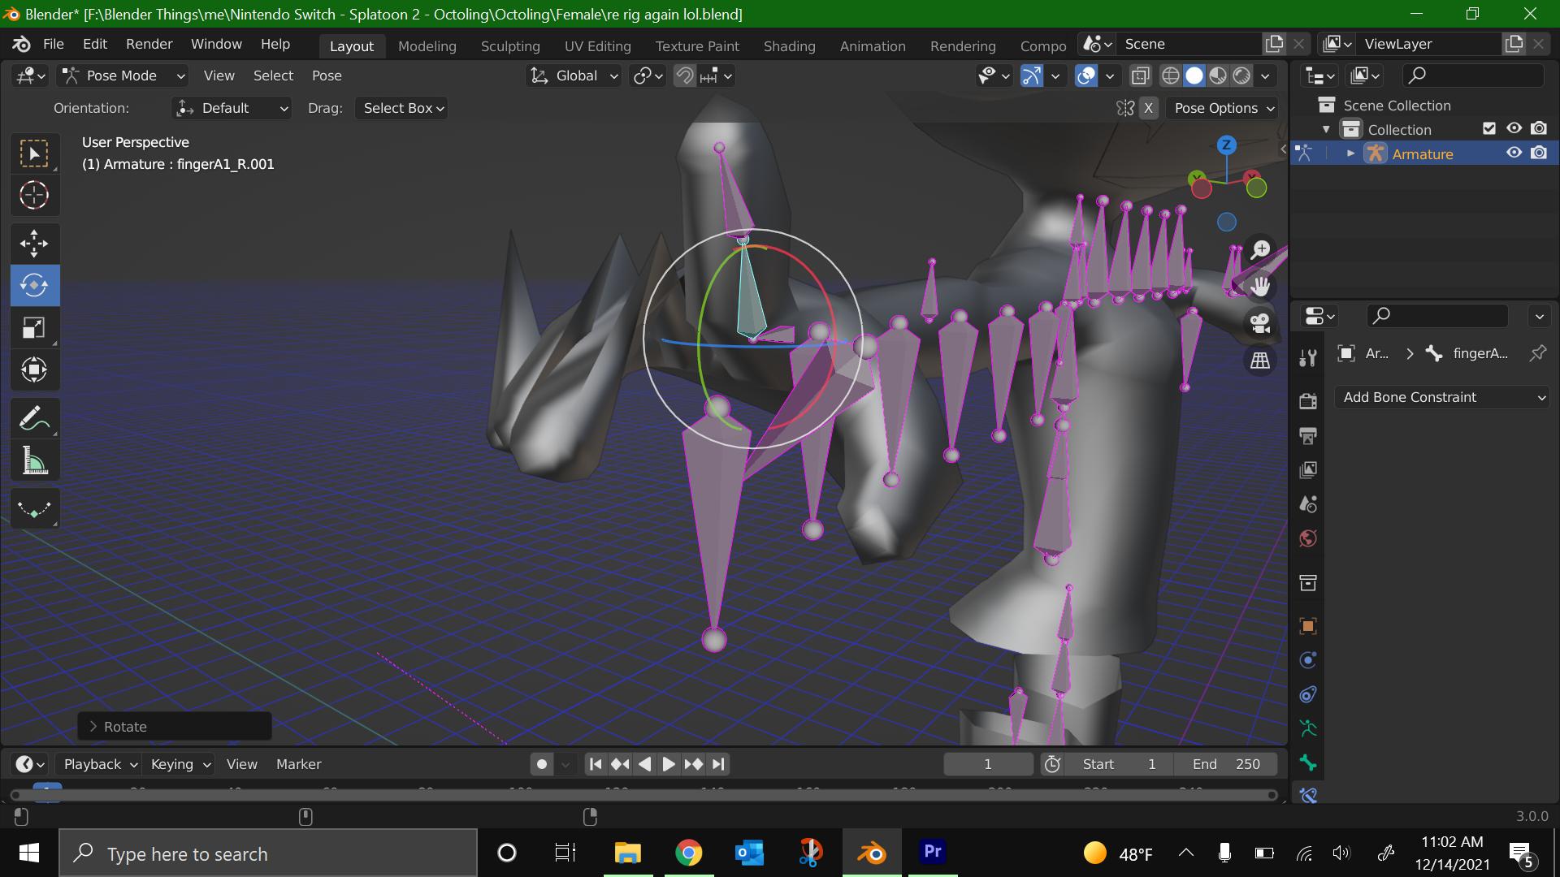
Task: Open the Pose Mode dropdown
Action: click(x=123, y=76)
